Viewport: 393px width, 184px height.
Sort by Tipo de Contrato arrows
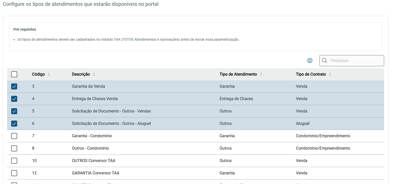tap(330, 74)
